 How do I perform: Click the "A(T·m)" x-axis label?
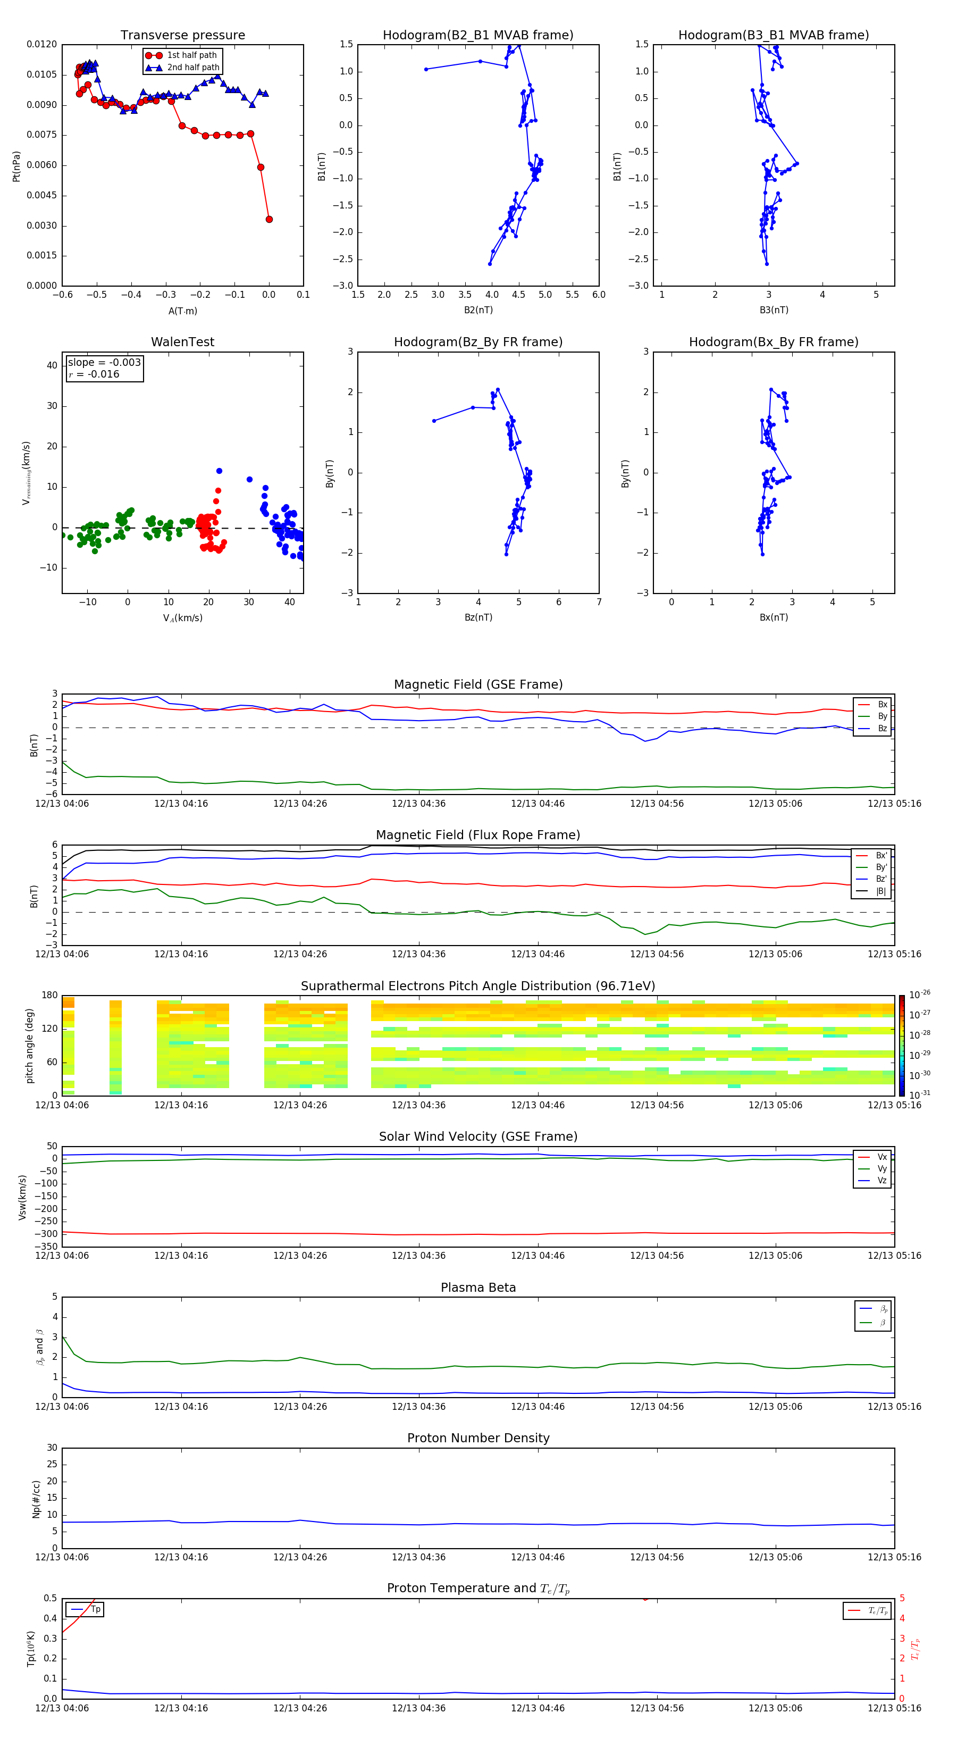(x=182, y=311)
